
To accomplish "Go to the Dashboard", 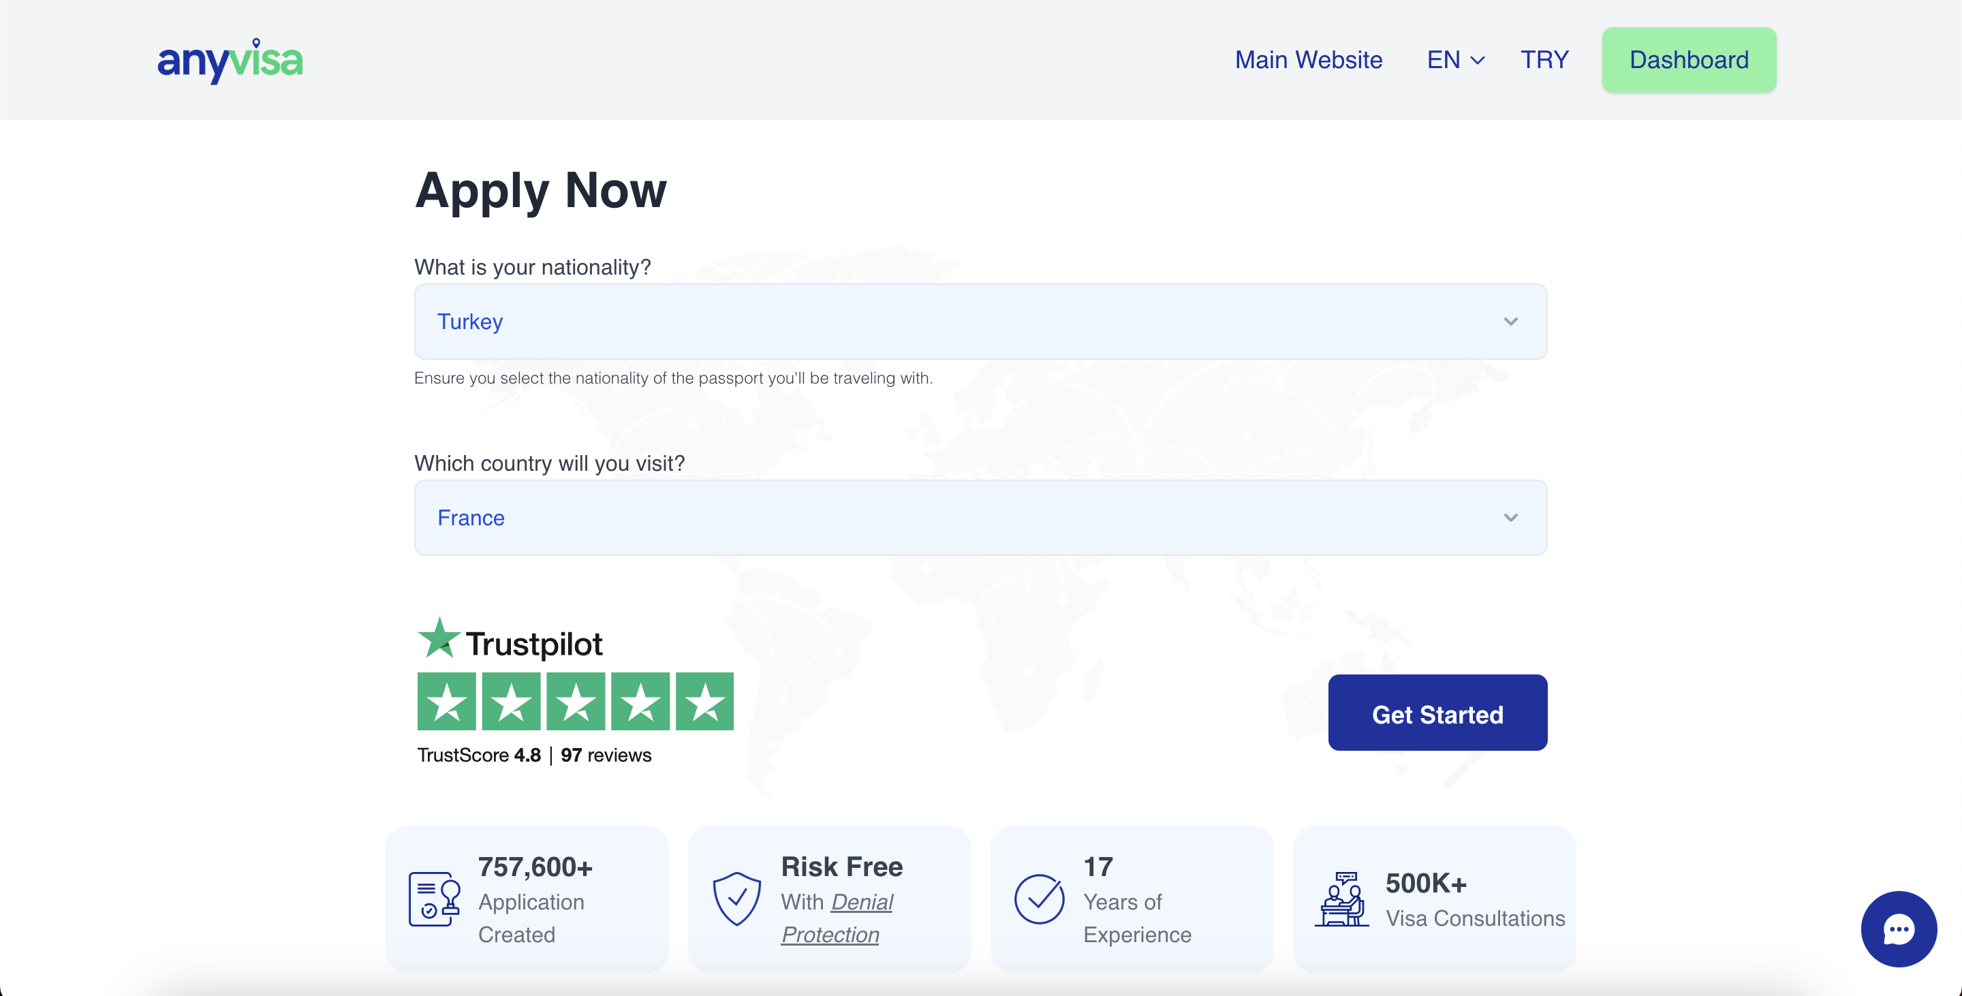I will coord(1689,59).
